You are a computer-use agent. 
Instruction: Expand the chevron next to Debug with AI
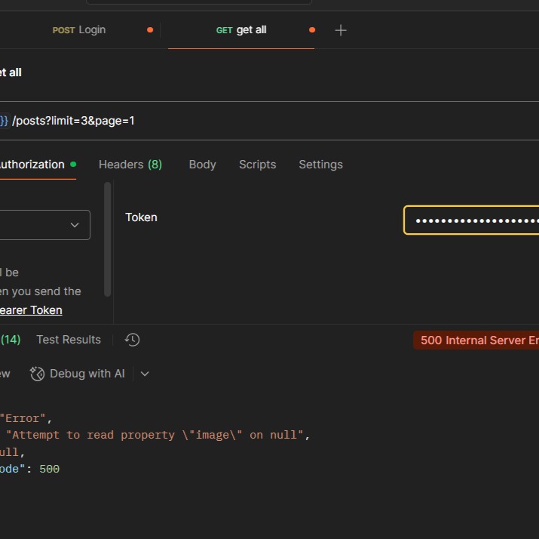click(145, 374)
